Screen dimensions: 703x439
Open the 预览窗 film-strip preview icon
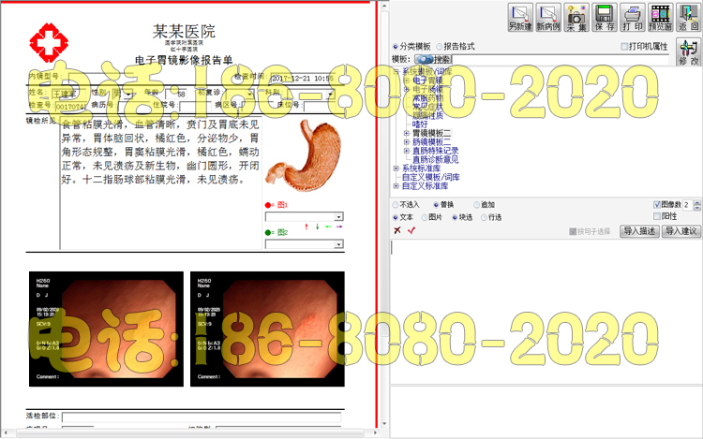[661, 18]
